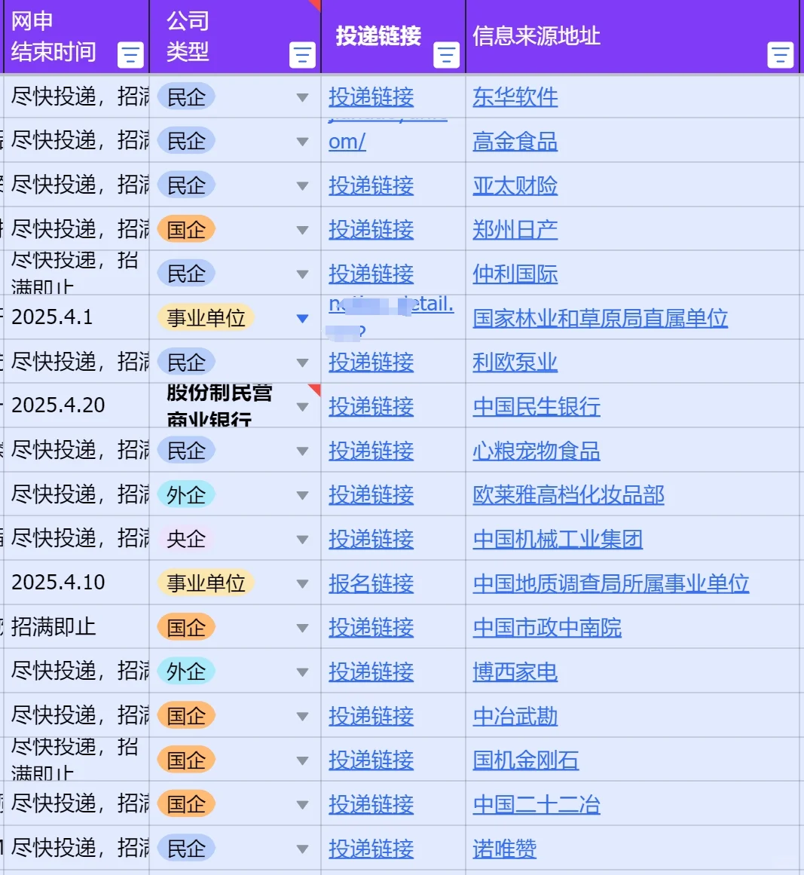Open the 中国民生银行 source link
The image size is (804, 875).
pyautogui.click(x=537, y=406)
